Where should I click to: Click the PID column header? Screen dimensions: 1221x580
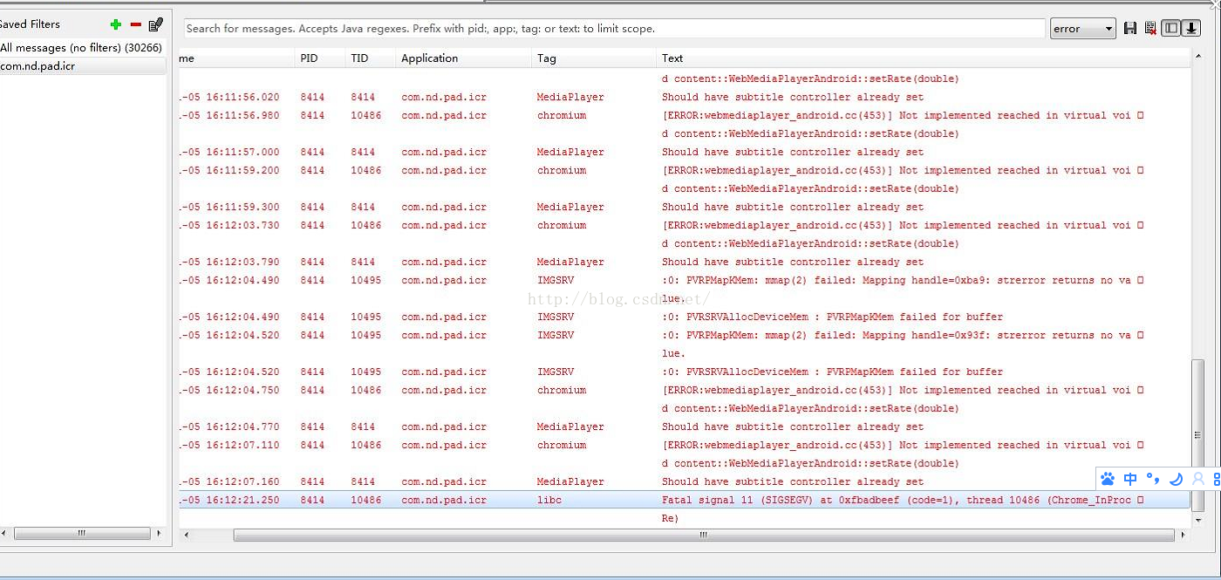(321, 58)
